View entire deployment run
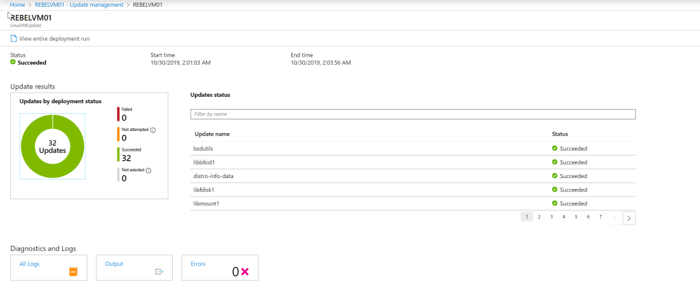 pos(54,39)
